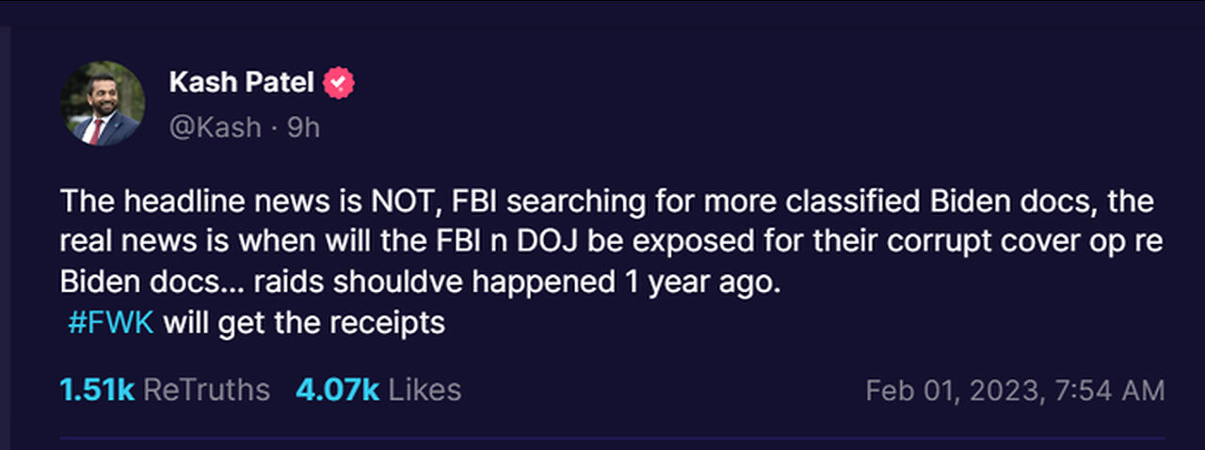This screenshot has width=1205, height=450.
Task: Open the #FWK hashtag
Action: (x=111, y=323)
